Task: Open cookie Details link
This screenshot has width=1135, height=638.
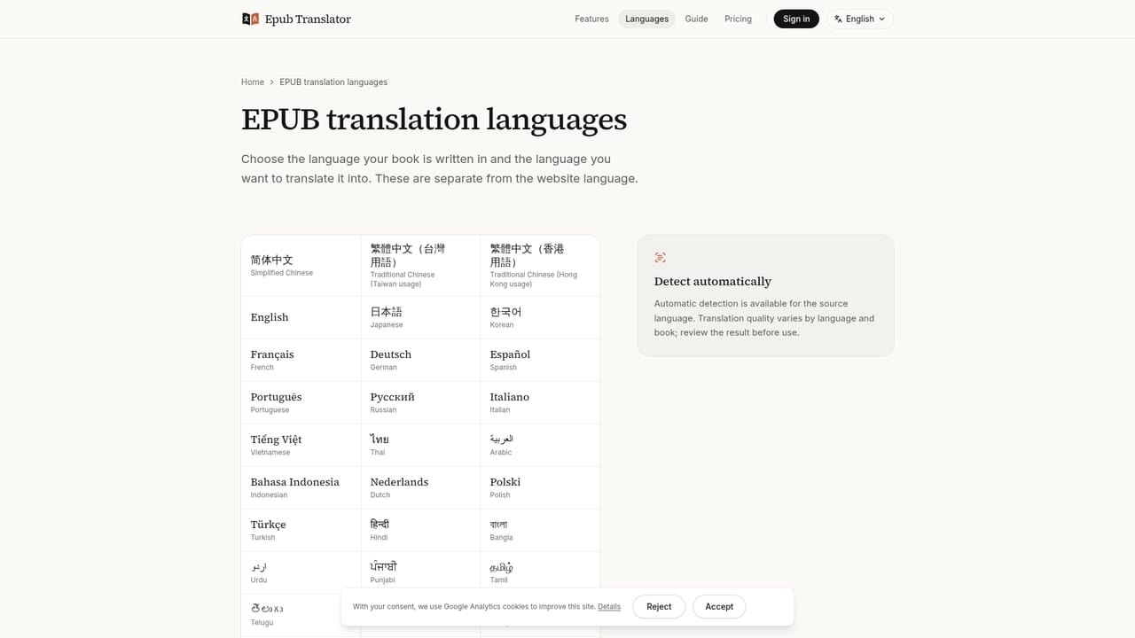Action: click(609, 607)
